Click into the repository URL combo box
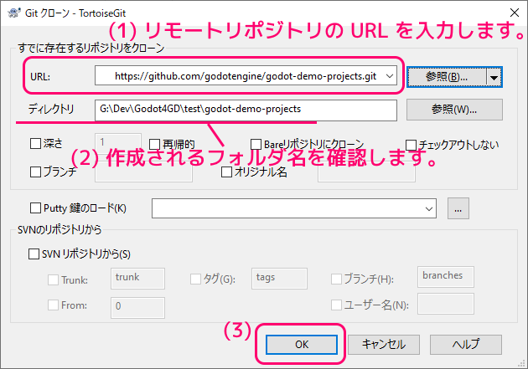The width and height of the screenshot is (528, 369). [x=246, y=76]
